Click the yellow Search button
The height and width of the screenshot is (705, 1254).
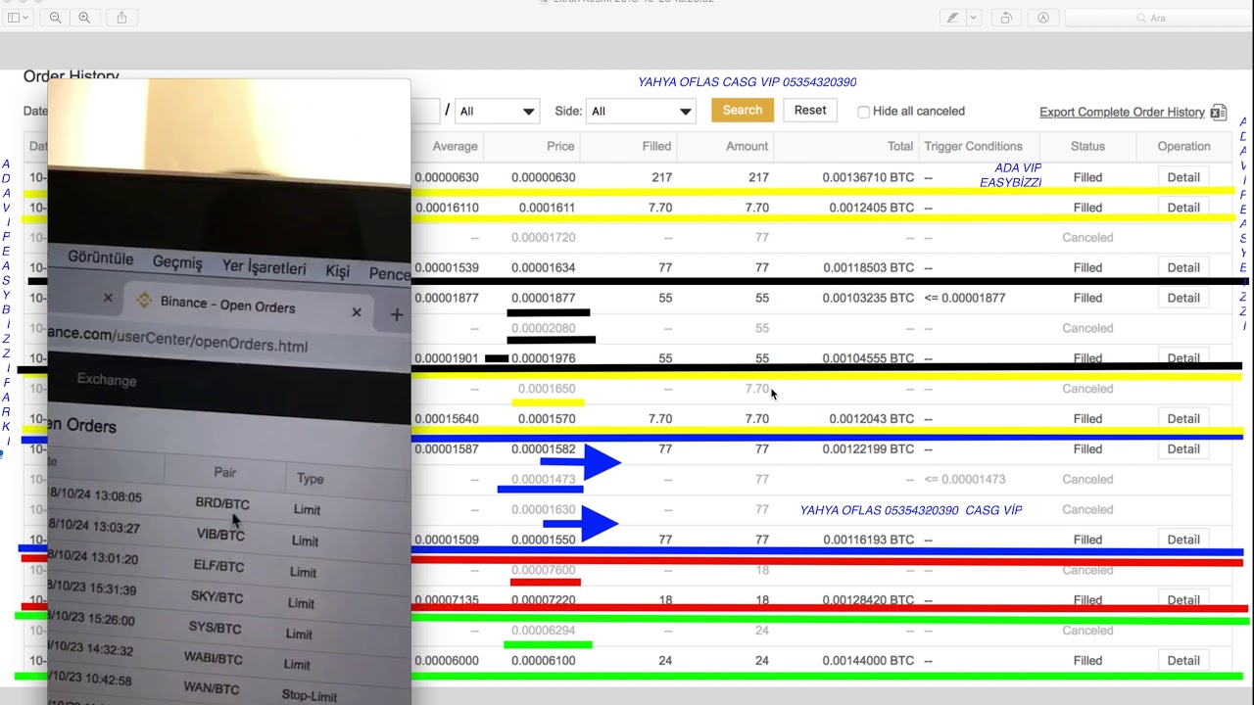[x=743, y=111]
